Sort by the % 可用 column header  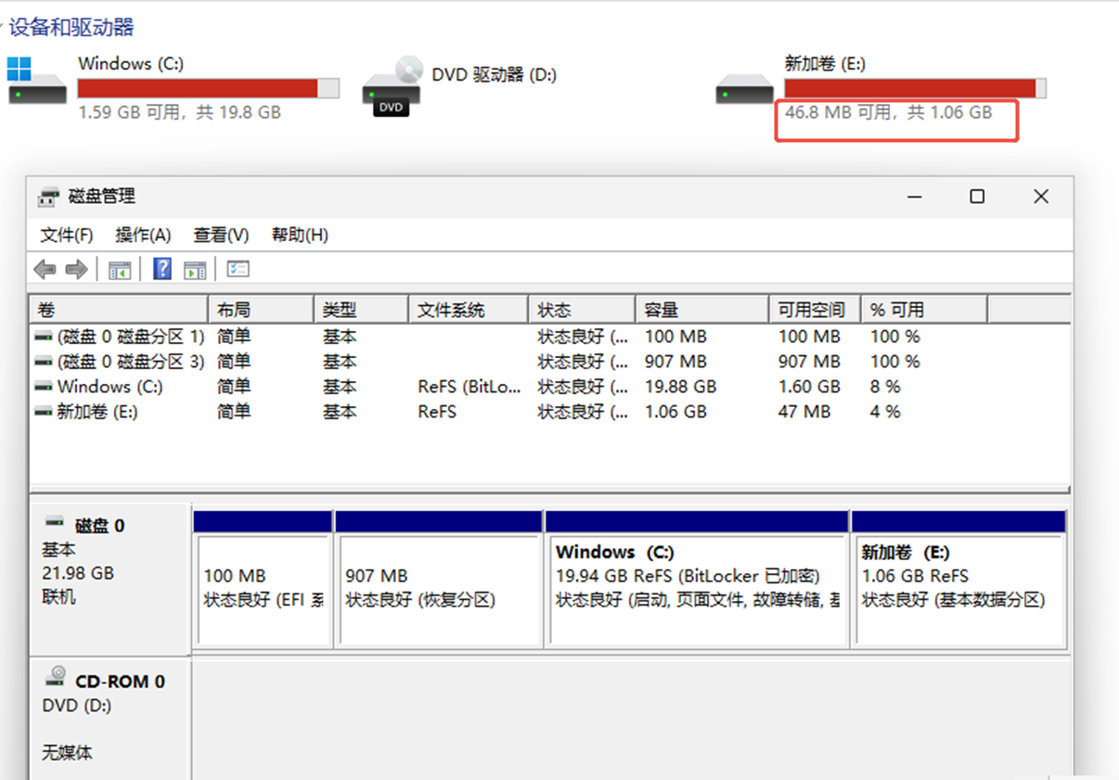(x=924, y=310)
